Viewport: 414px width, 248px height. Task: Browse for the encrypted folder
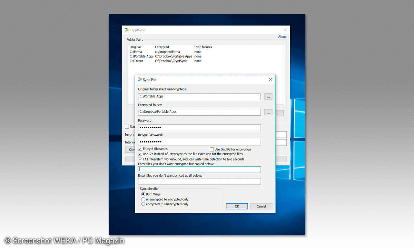tap(268, 112)
